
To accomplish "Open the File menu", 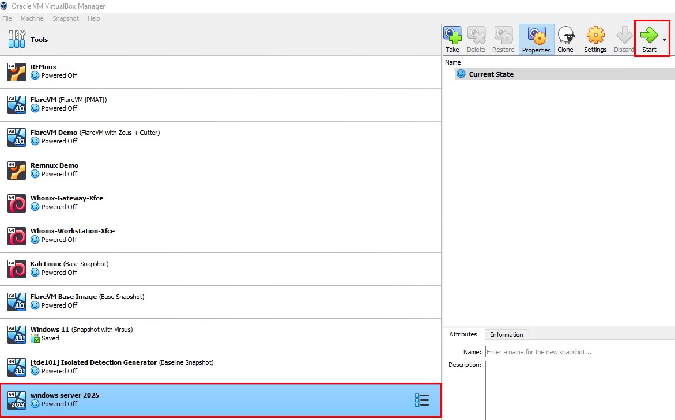I will pyautogui.click(x=7, y=18).
